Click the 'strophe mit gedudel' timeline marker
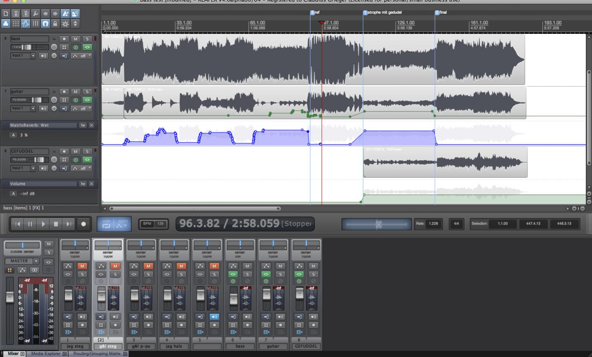 (365, 13)
